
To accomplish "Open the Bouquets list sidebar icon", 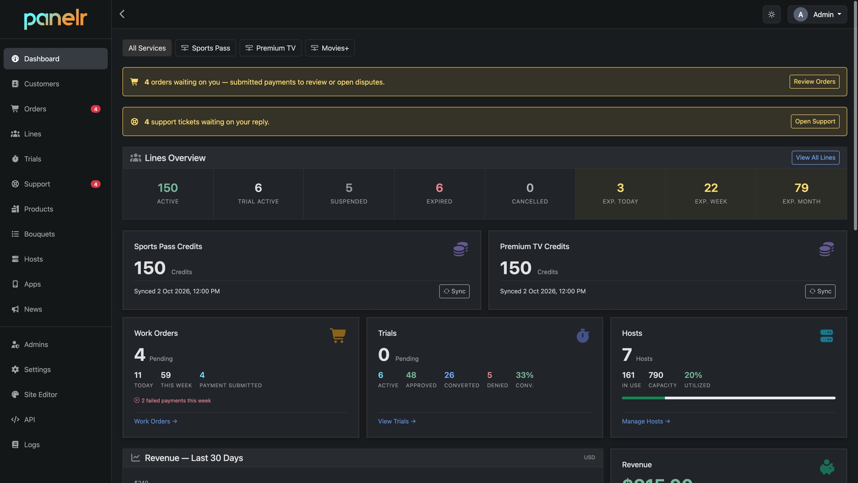I will pyautogui.click(x=15, y=234).
